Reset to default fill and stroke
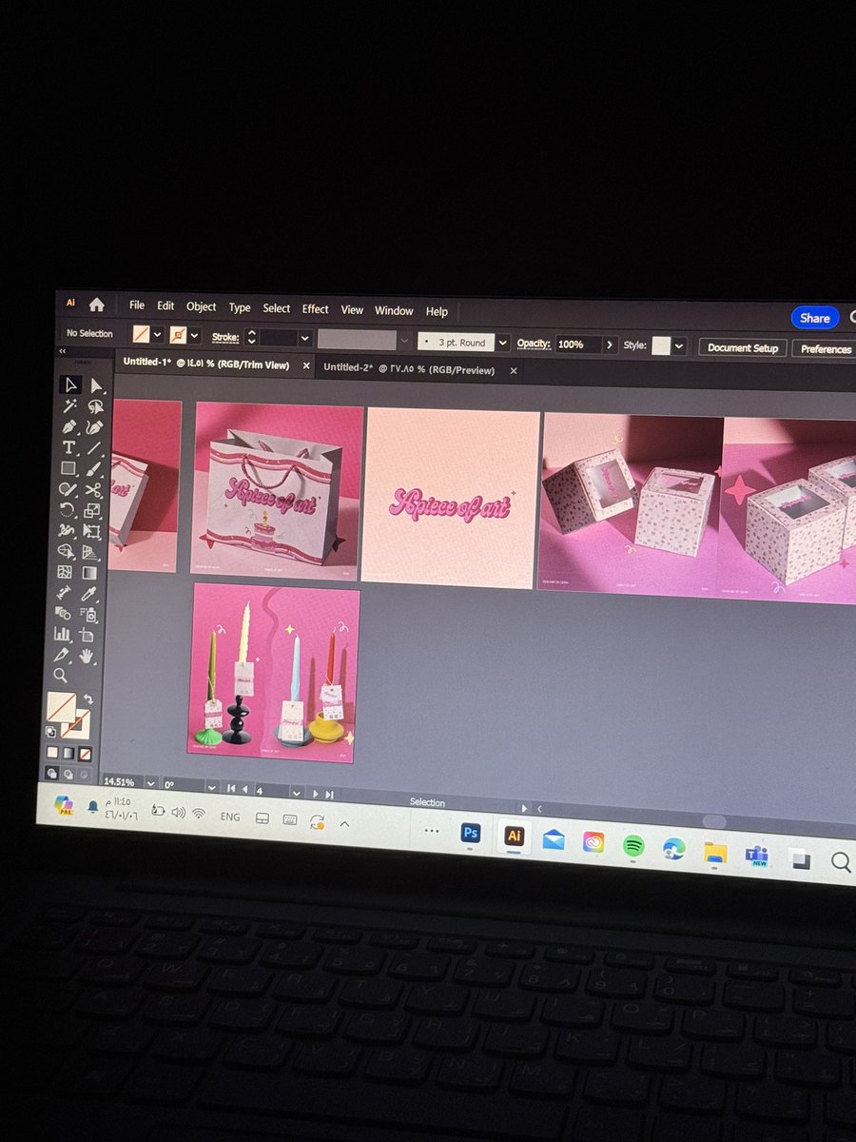Screen dimensions: 856x1142 click(51, 732)
